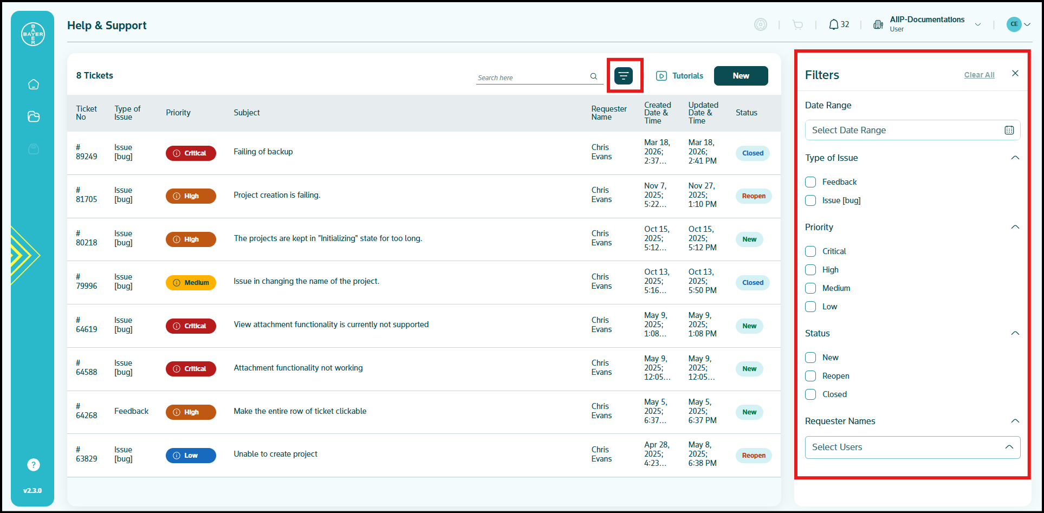Click the Search here input field
The height and width of the screenshot is (513, 1044).
(532, 77)
